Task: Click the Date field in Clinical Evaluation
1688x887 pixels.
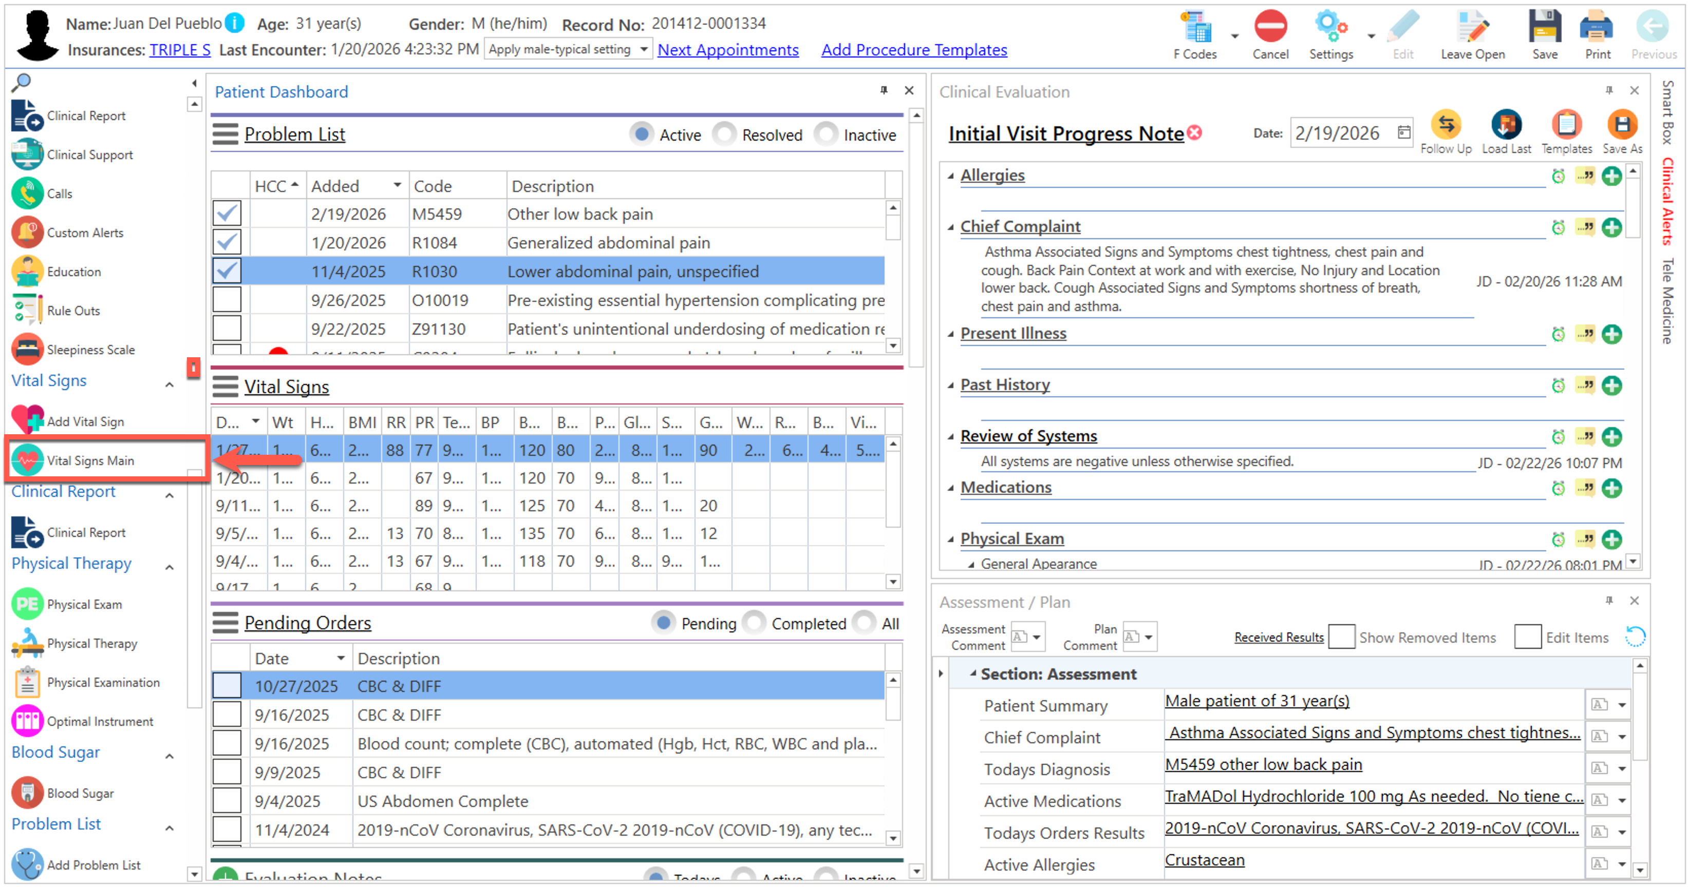Action: point(1340,133)
